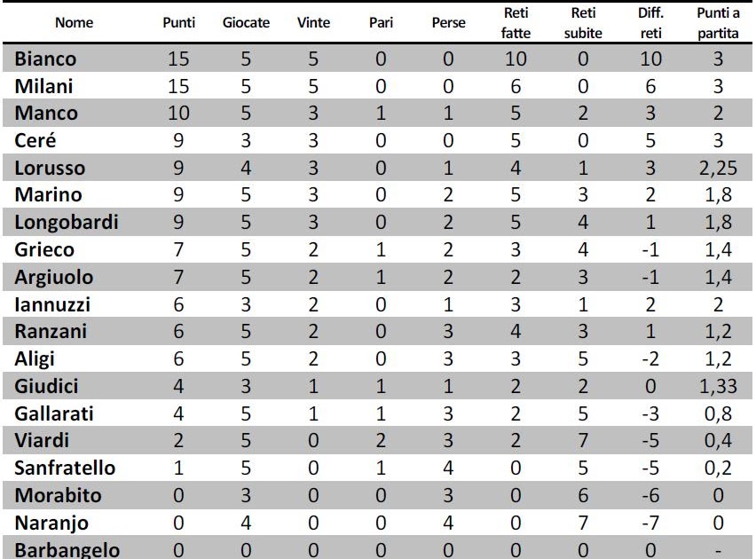The height and width of the screenshot is (559, 756).
Task: Click the name Iannuzzi
Action: [52, 304]
